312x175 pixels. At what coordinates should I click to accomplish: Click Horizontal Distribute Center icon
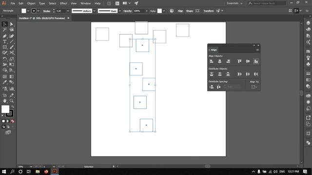(248, 74)
